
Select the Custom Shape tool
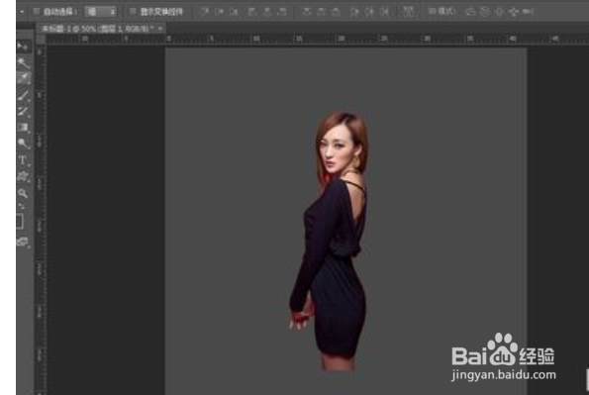click(23, 176)
